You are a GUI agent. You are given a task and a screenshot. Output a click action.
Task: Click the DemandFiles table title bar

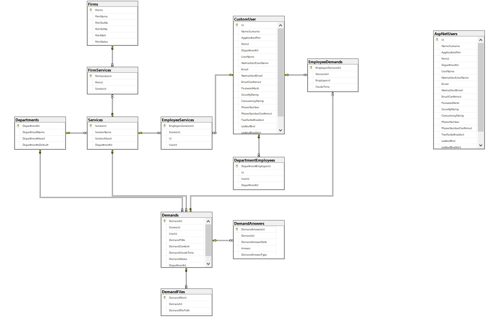click(x=186, y=292)
